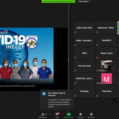This screenshot has height=119, width=119.
Task: Select the VANERYS participant tile
Action: pyautogui.click(x=106, y=40)
